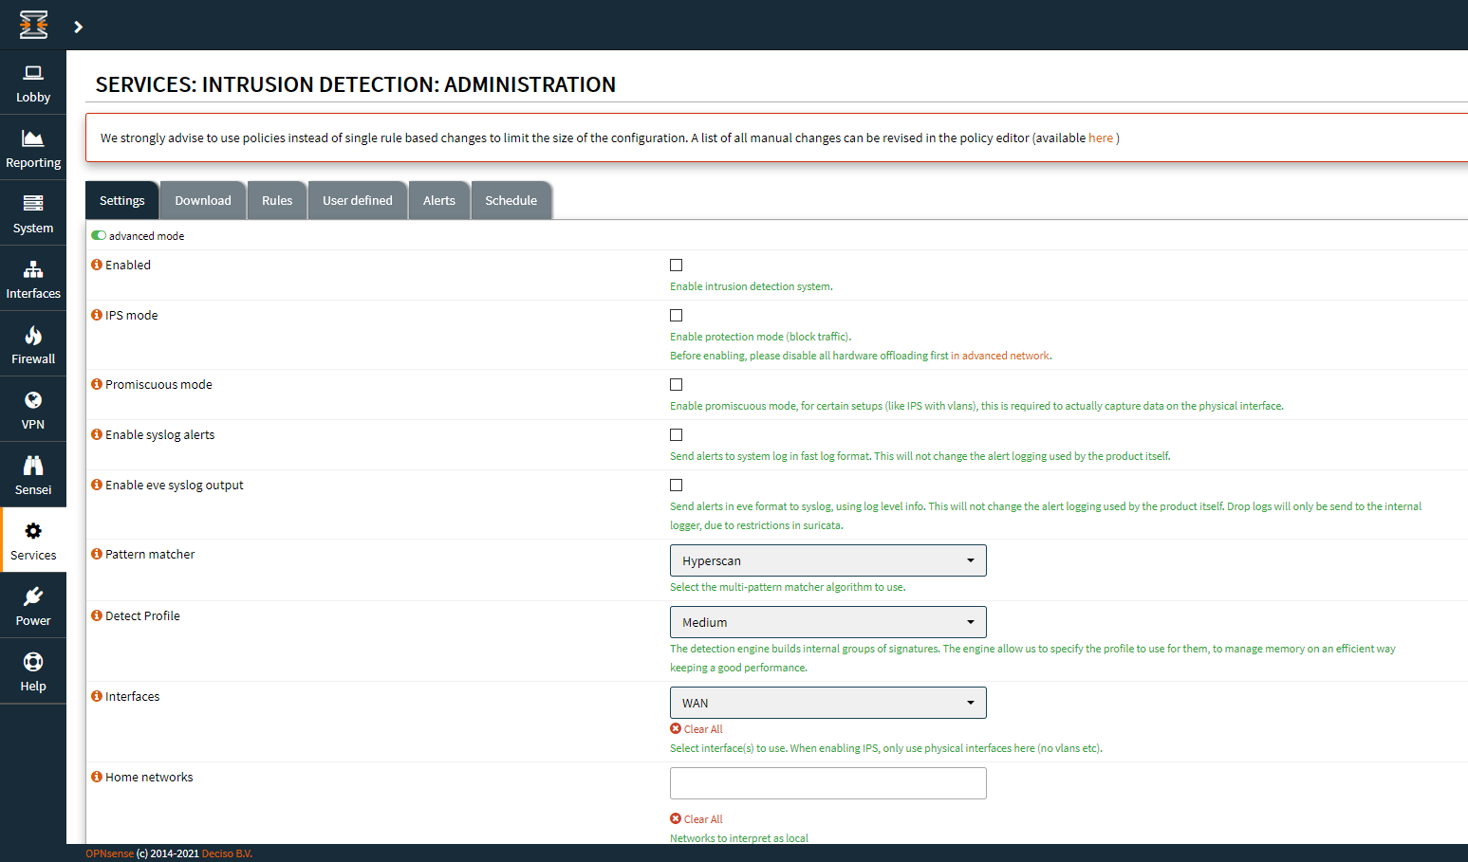Follow the 'here' policy editor link
This screenshot has height=862, width=1468.
[x=1101, y=138]
